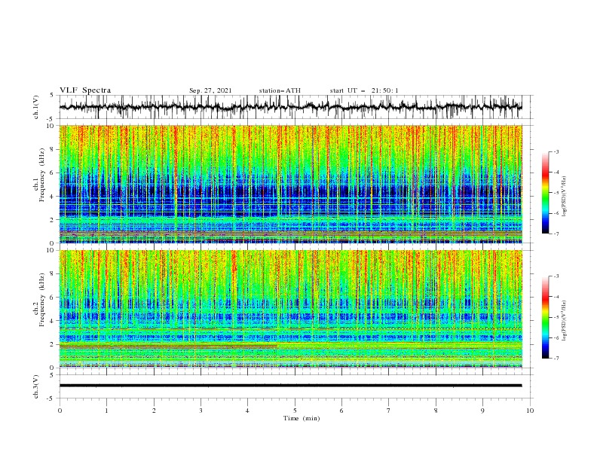
Task: Click the "-7" tick on the upper colorbar
Action: (x=556, y=234)
